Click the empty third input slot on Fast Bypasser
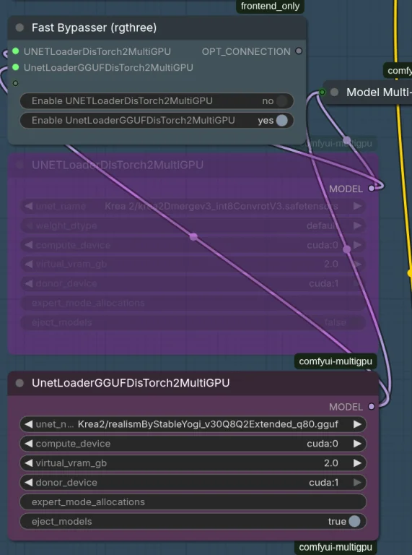Image resolution: width=412 pixels, height=555 pixels. [x=16, y=83]
